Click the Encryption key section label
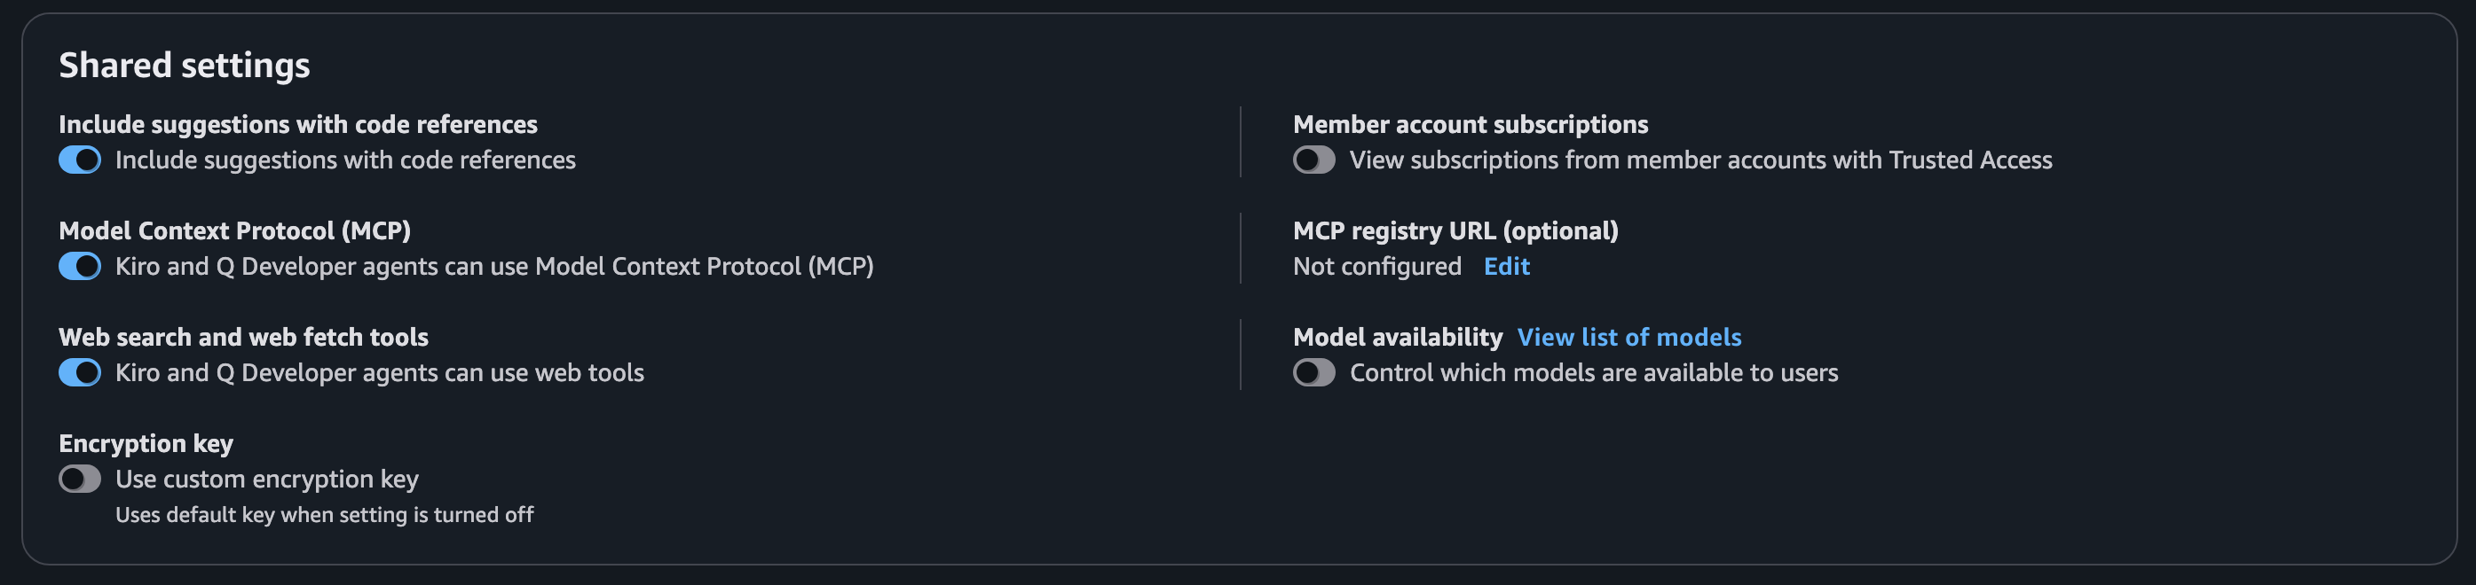2476x585 pixels. pos(147,443)
